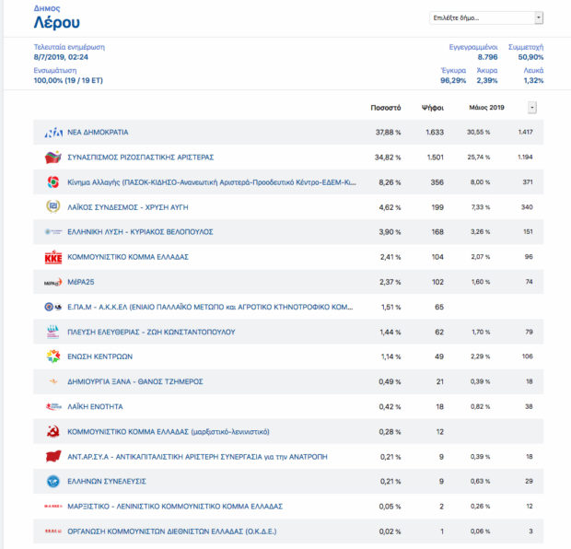Click the Χρυσή Αυγή wreath logo

pyautogui.click(x=53, y=206)
